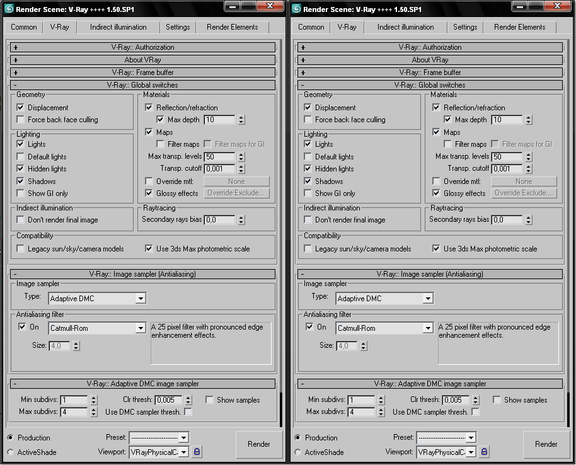Open Catmull-Rom filter dropdown in left window
This screenshot has width=576, height=465.
click(141, 328)
